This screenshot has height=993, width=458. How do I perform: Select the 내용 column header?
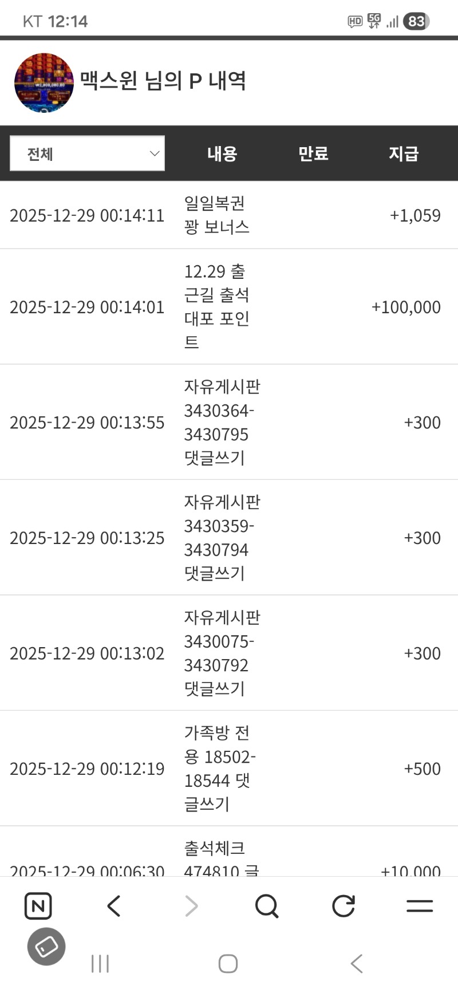(222, 153)
